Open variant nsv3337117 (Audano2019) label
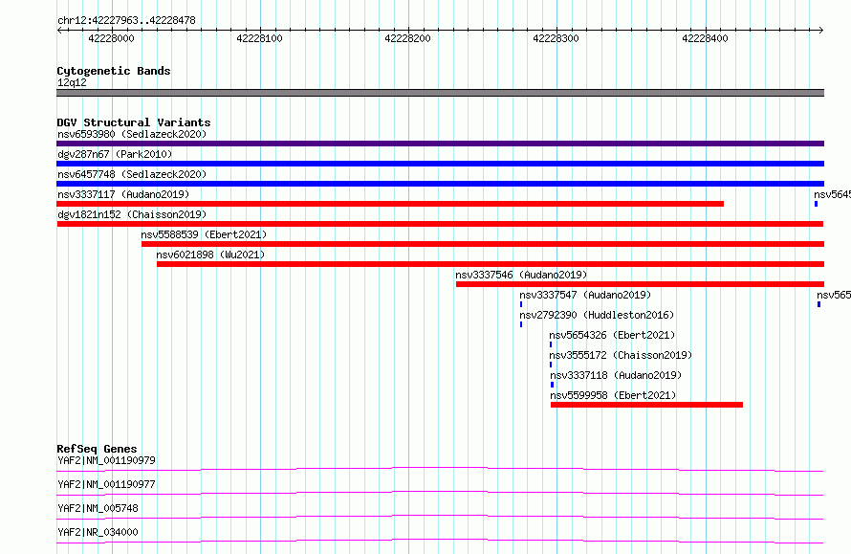The width and height of the screenshot is (851, 554). coord(123,194)
